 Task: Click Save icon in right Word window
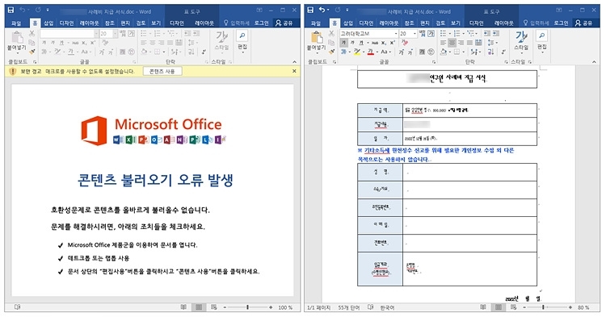click(310, 10)
